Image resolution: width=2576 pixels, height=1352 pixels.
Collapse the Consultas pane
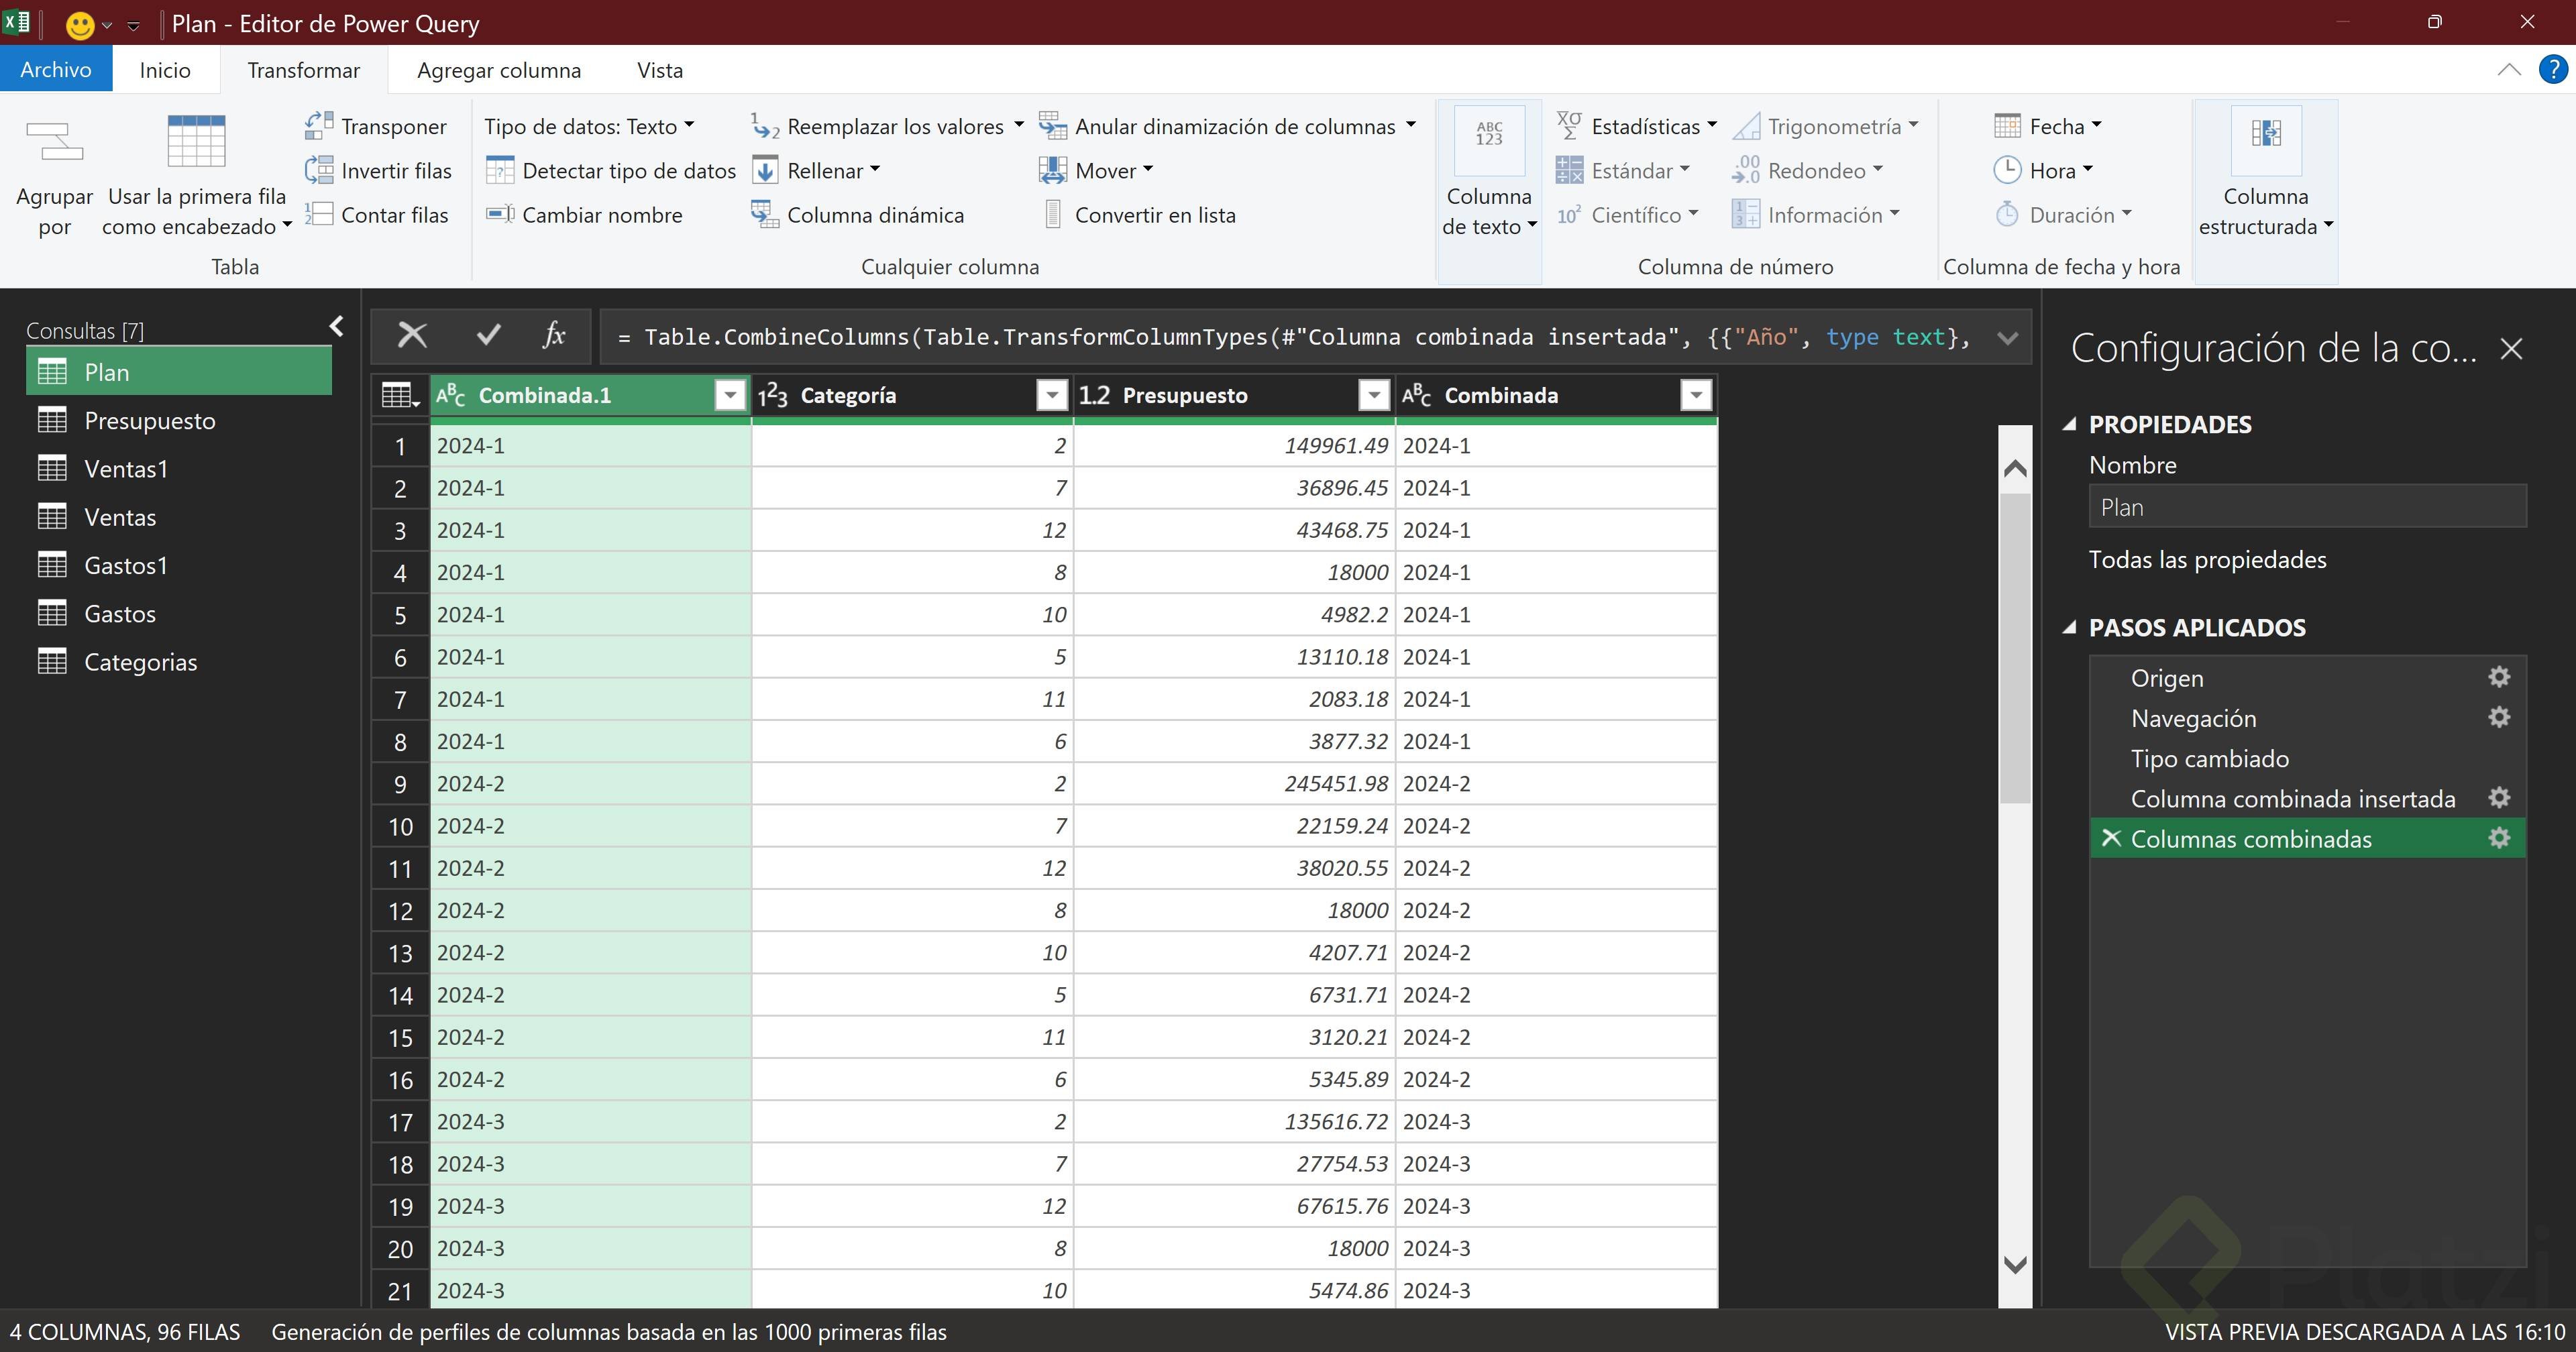coord(337,326)
